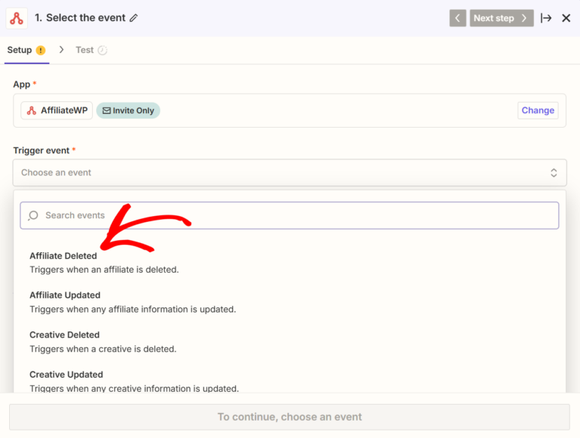Click the envelope icon in Invite Only badge
The image size is (580, 438).
pyautogui.click(x=107, y=110)
